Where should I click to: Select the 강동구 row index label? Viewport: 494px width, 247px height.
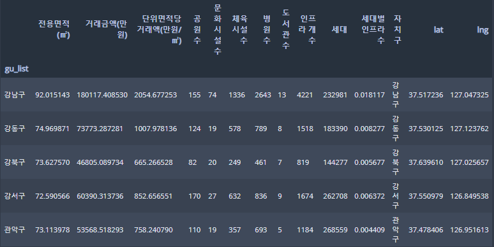(x=15, y=128)
